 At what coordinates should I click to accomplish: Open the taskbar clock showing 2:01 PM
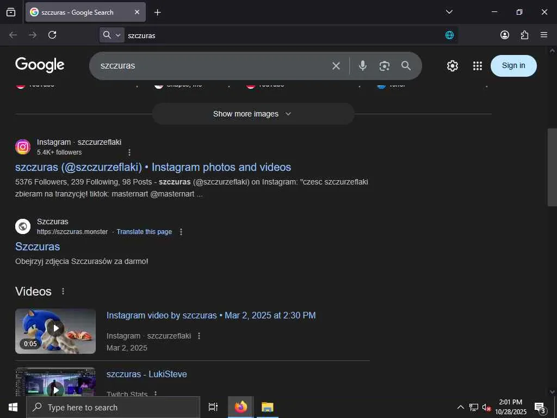(x=511, y=407)
